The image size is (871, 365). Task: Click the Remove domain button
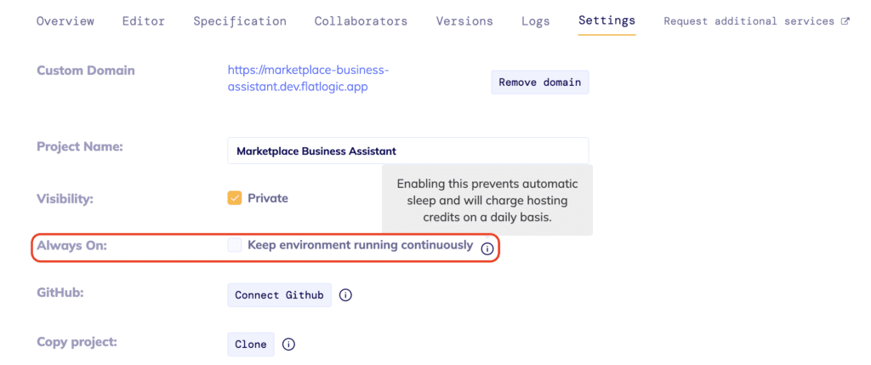pos(540,83)
